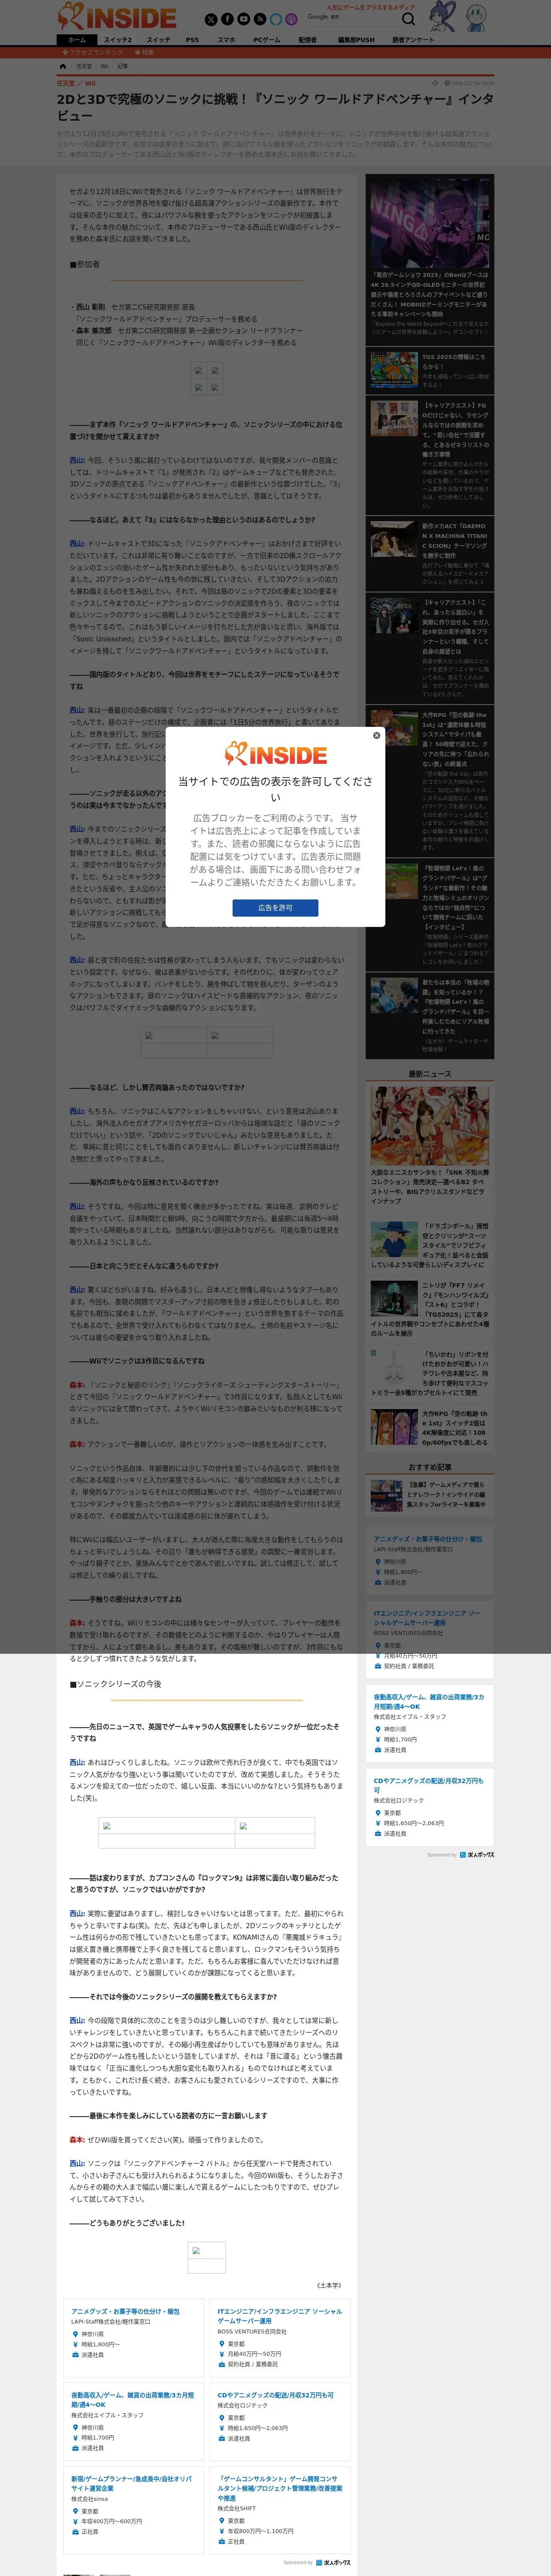Select the PS5 navigation tab
This screenshot has width=551, height=2576.
[x=192, y=40]
